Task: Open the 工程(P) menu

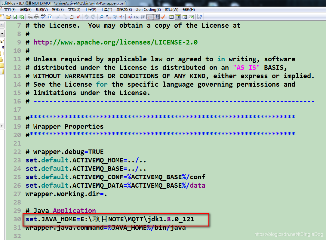Action: click(90, 10)
